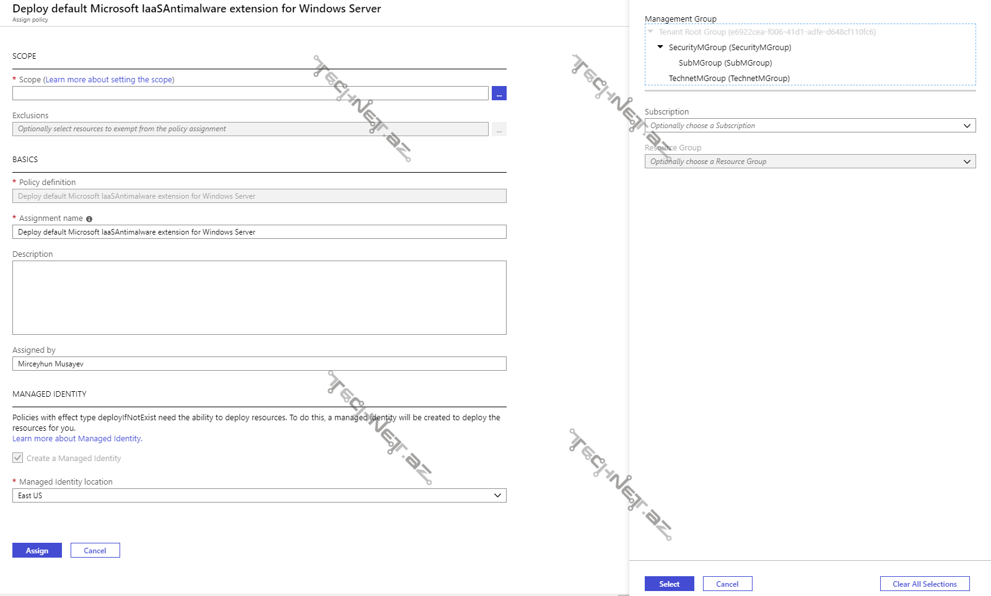Click the Tenant Root Group entry
Viewport: 991px width, 596px height.
point(767,32)
